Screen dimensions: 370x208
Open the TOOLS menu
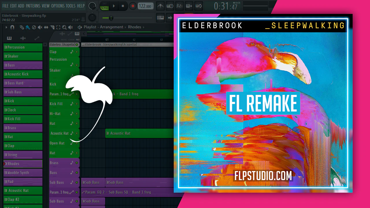point(71,6)
